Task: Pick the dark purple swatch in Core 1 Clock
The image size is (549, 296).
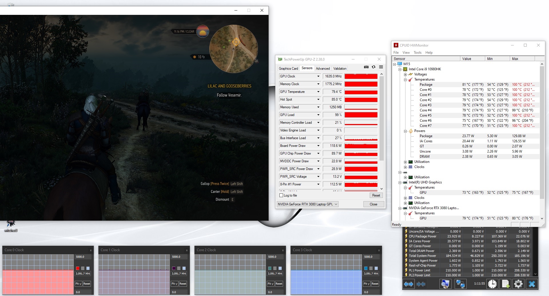Action: tap(174, 268)
